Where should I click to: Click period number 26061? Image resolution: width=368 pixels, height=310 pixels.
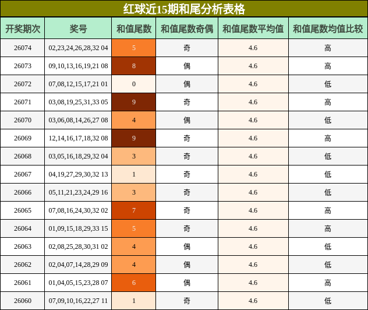pos(23,283)
